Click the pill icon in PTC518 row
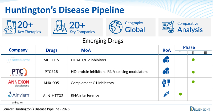Image resolution: width=213 pixels, height=112 pixels. point(166,71)
